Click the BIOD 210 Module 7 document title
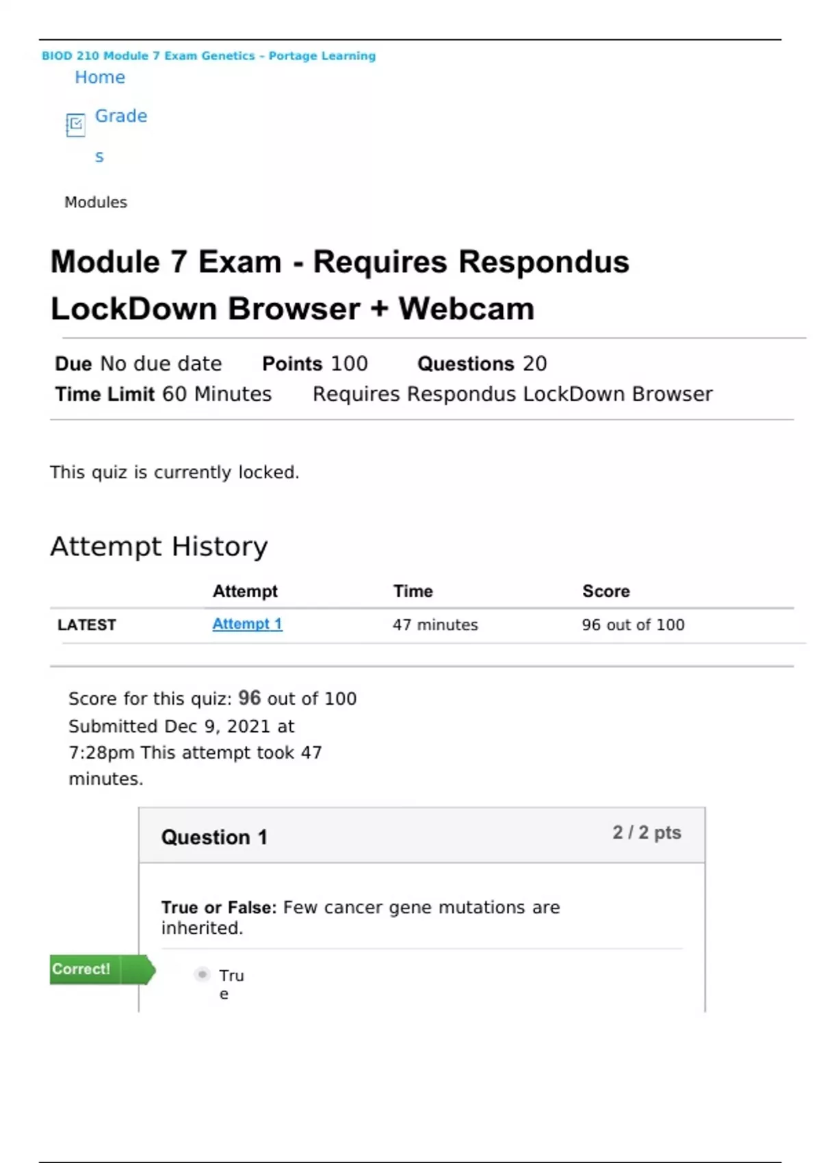Image resolution: width=821 pixels, height=1163 pixels. coord(209,56)
